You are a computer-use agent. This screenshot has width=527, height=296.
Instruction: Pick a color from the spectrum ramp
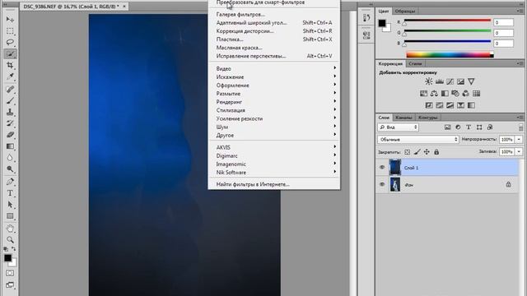(x=450, y=55)
